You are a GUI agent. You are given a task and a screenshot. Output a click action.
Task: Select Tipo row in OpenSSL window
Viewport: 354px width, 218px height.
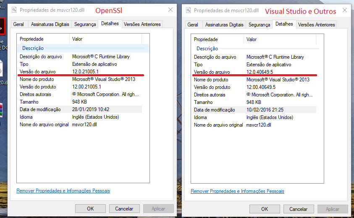coord(80,64)
